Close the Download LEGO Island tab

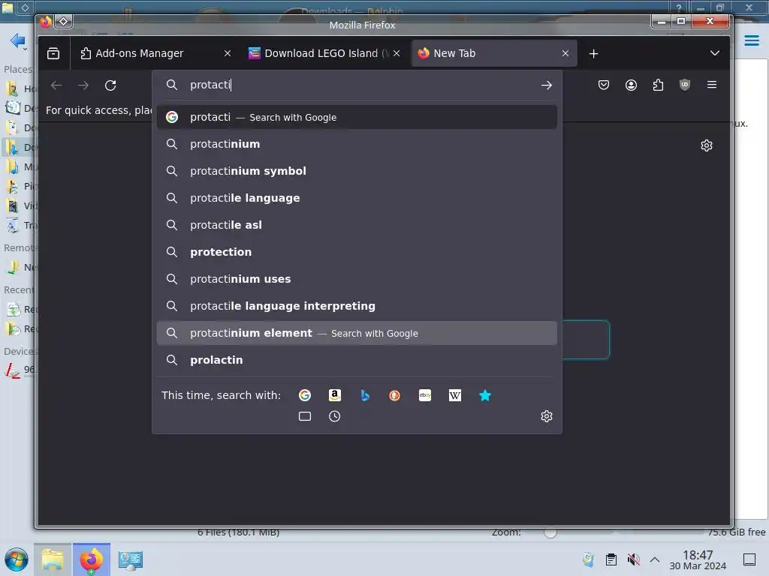tap(397, 53)
